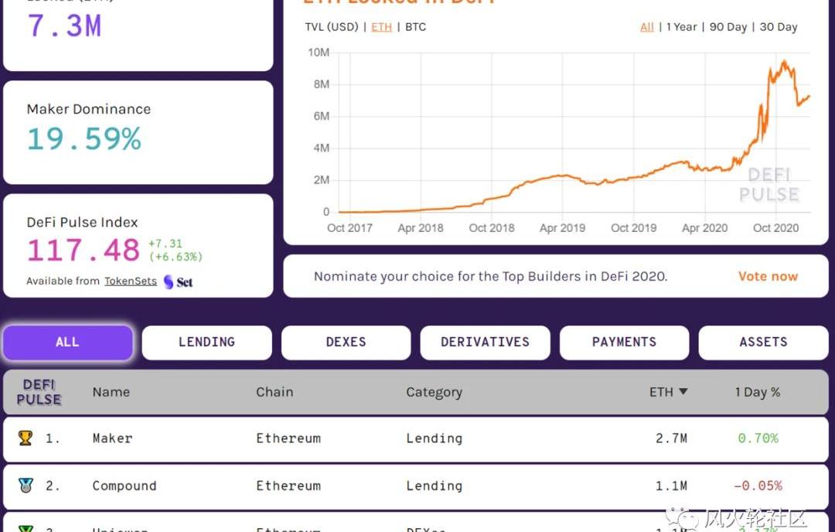Viewport: 835px width, 532px height.
Task: Click the gold trophy icon beside Maker
Action: point(26,438)
